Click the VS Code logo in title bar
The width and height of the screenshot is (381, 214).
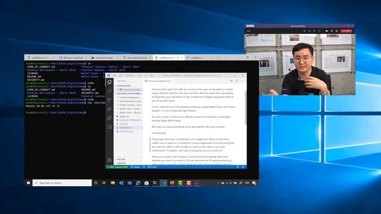(108, 75)
